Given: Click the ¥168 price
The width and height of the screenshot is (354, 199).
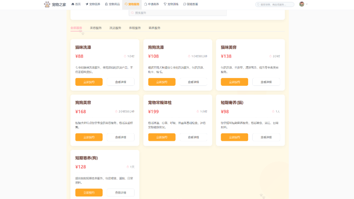Looking at the screenshot, I should click(81, 112).
